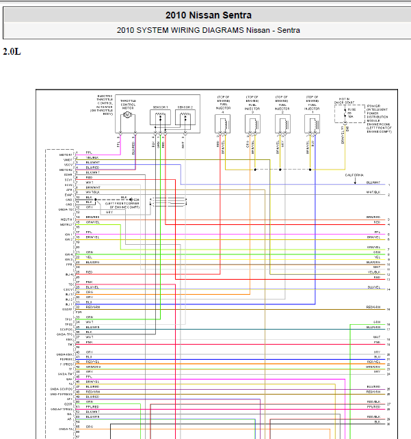Image resolution: width=411 pixels, height=439 pixels.
Task: Click 'RED/GRN' label at right connector 15
Action: 373,307
